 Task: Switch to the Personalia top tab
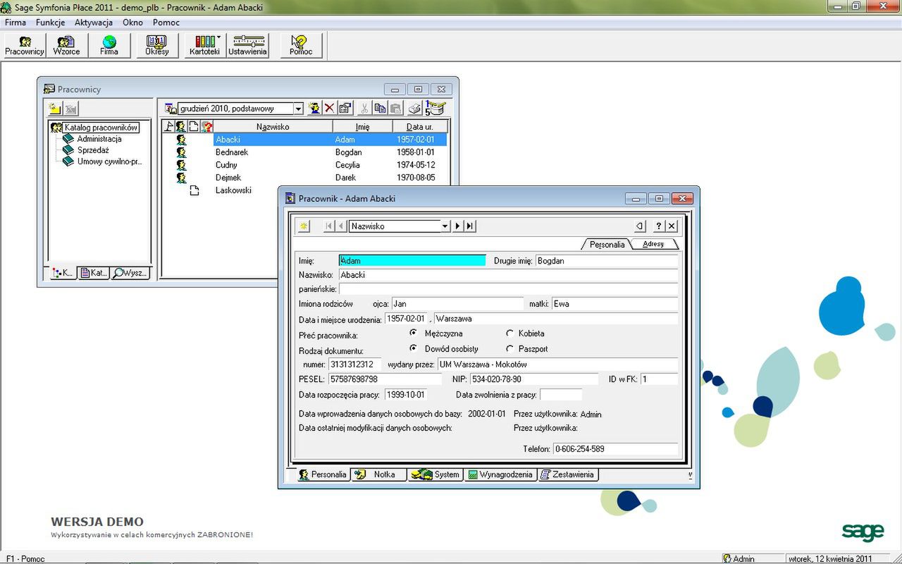pos(607,244)
